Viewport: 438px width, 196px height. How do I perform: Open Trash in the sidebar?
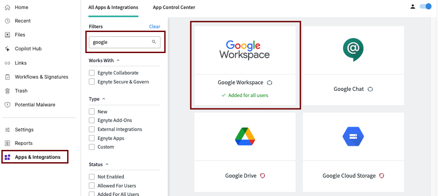coord(21,91)
